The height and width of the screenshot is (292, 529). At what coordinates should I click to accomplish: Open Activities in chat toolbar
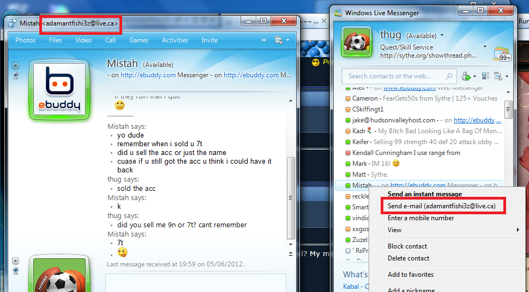[x=175, y=40]
